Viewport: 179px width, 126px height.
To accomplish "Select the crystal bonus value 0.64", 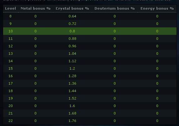I will tap(72, 16).
